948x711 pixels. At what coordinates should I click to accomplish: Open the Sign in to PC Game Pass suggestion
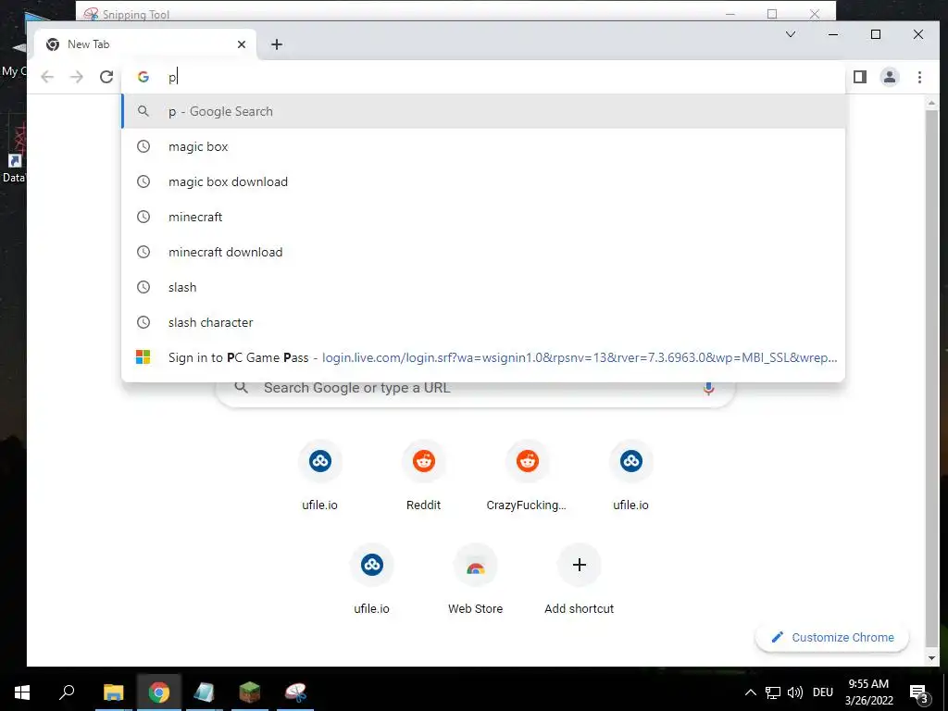(483, 357)
